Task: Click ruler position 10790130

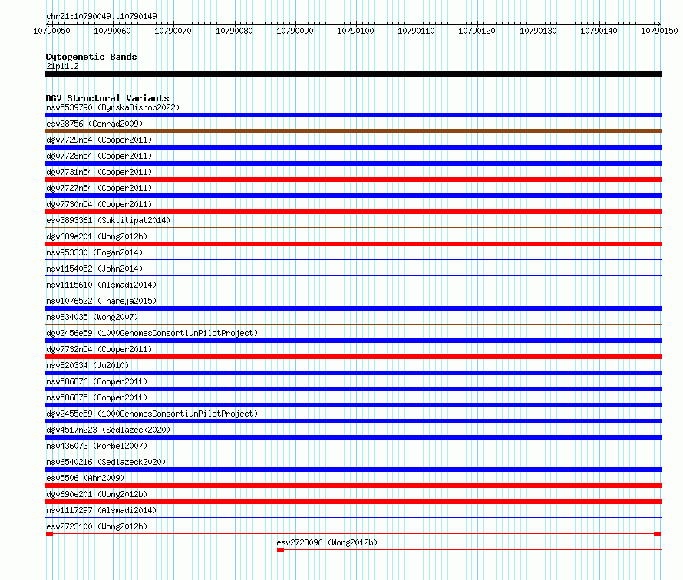Action: pos(538,31)
